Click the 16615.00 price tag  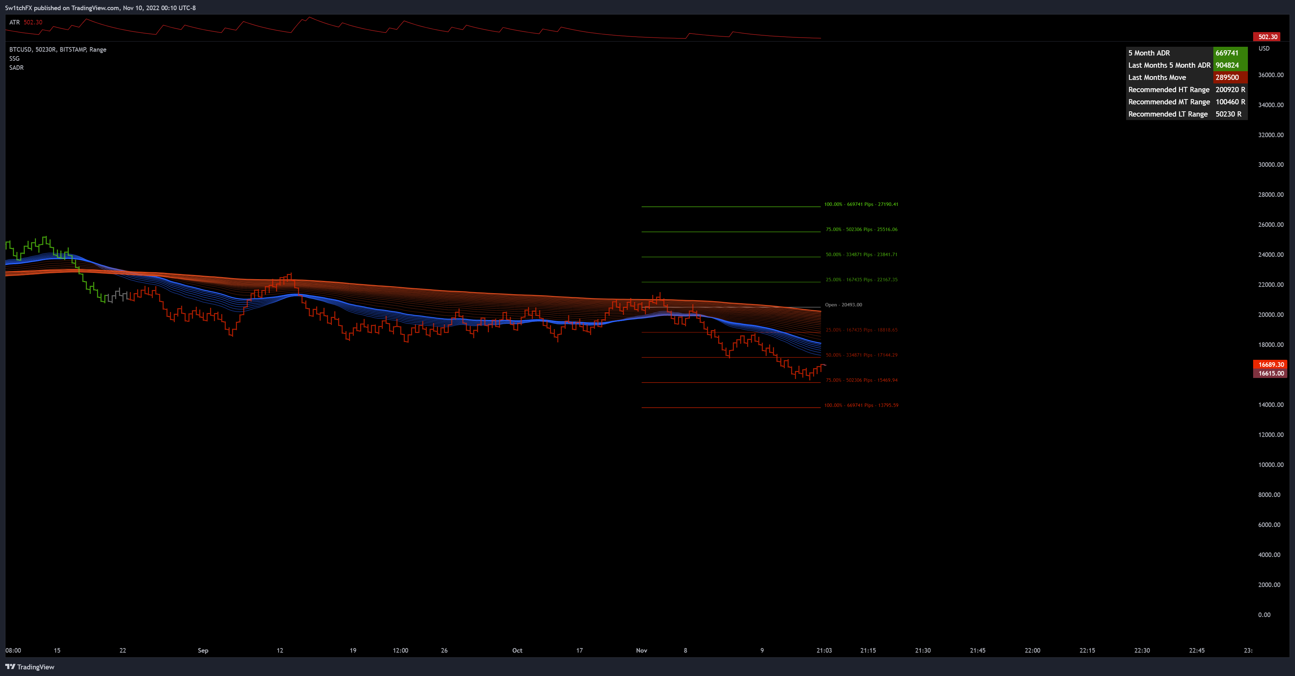tap(1270, 373)
